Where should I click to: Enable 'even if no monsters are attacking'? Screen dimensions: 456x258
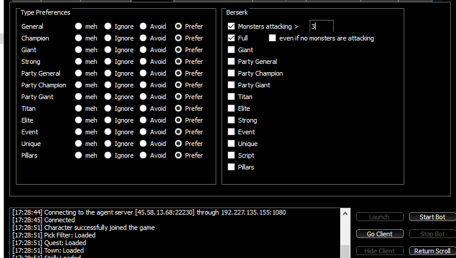[273, 38]
